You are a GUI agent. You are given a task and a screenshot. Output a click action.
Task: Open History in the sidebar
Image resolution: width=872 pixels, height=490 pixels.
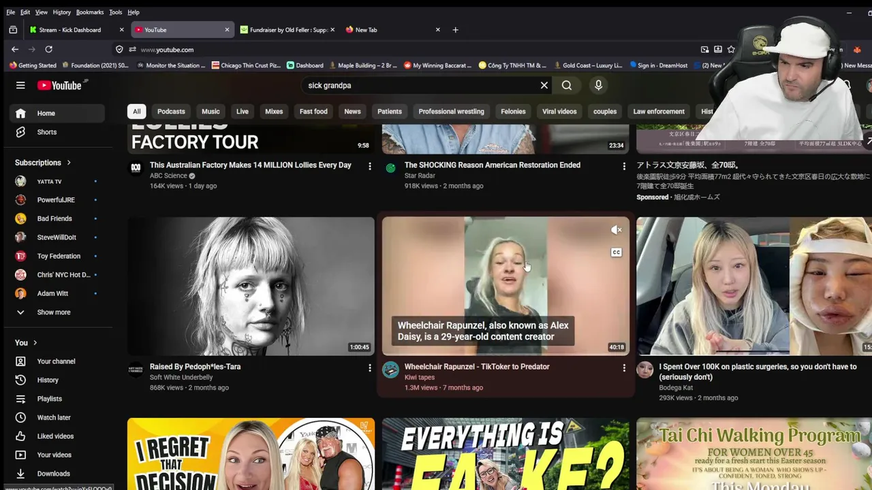[57, 380]
